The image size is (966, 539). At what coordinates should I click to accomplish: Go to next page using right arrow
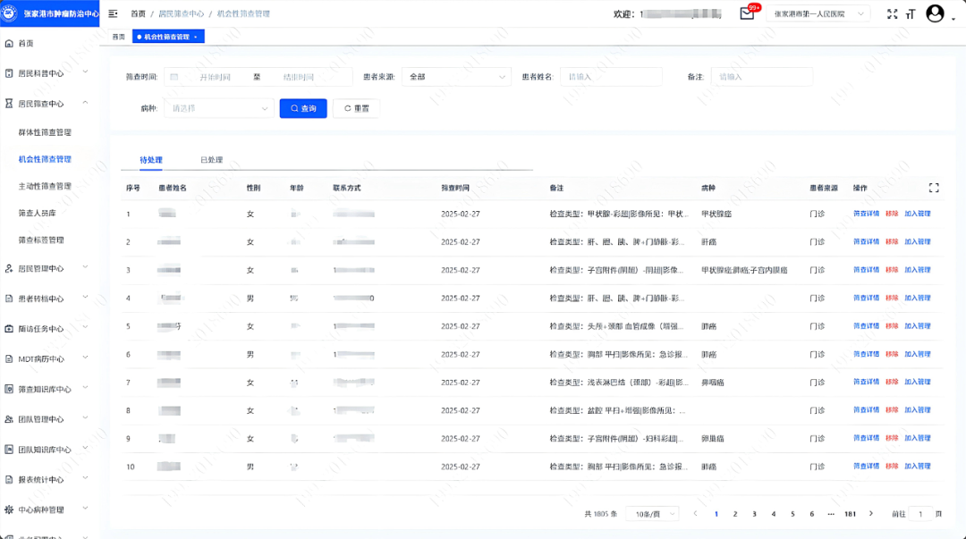point(870,514)
